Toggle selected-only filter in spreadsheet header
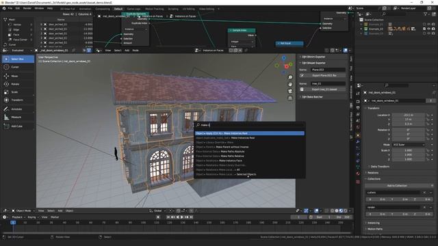The width and height of the screenshot is (438, 246). (84, 51)
